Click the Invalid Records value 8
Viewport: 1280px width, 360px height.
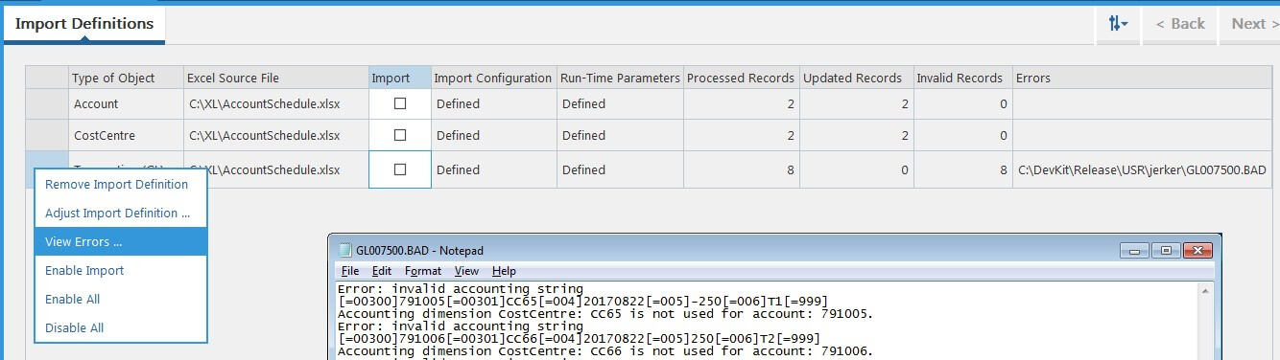tap(963, 169)
